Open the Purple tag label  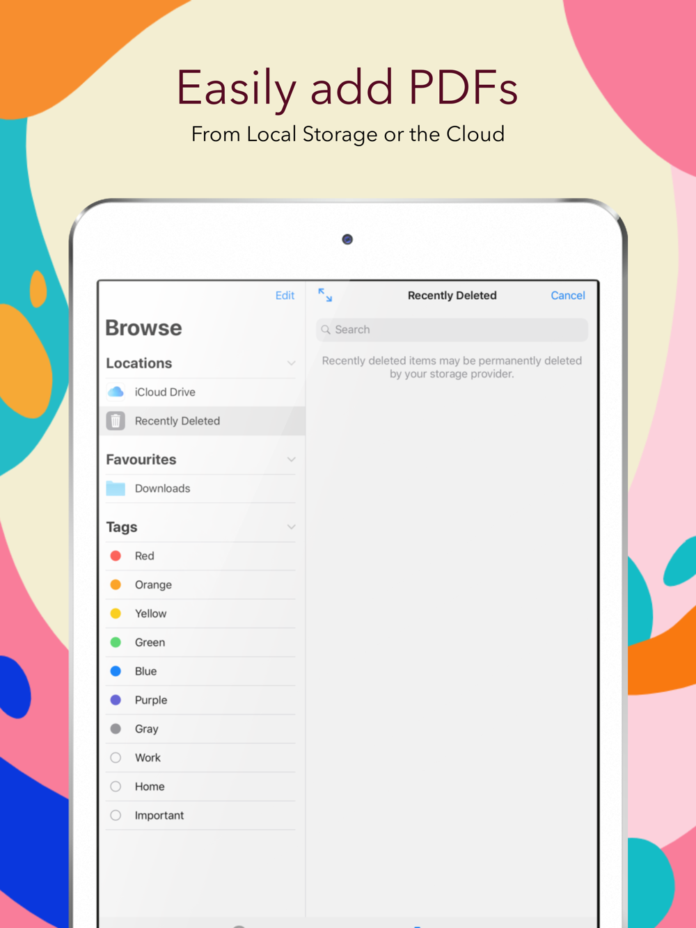coord(151,701)
